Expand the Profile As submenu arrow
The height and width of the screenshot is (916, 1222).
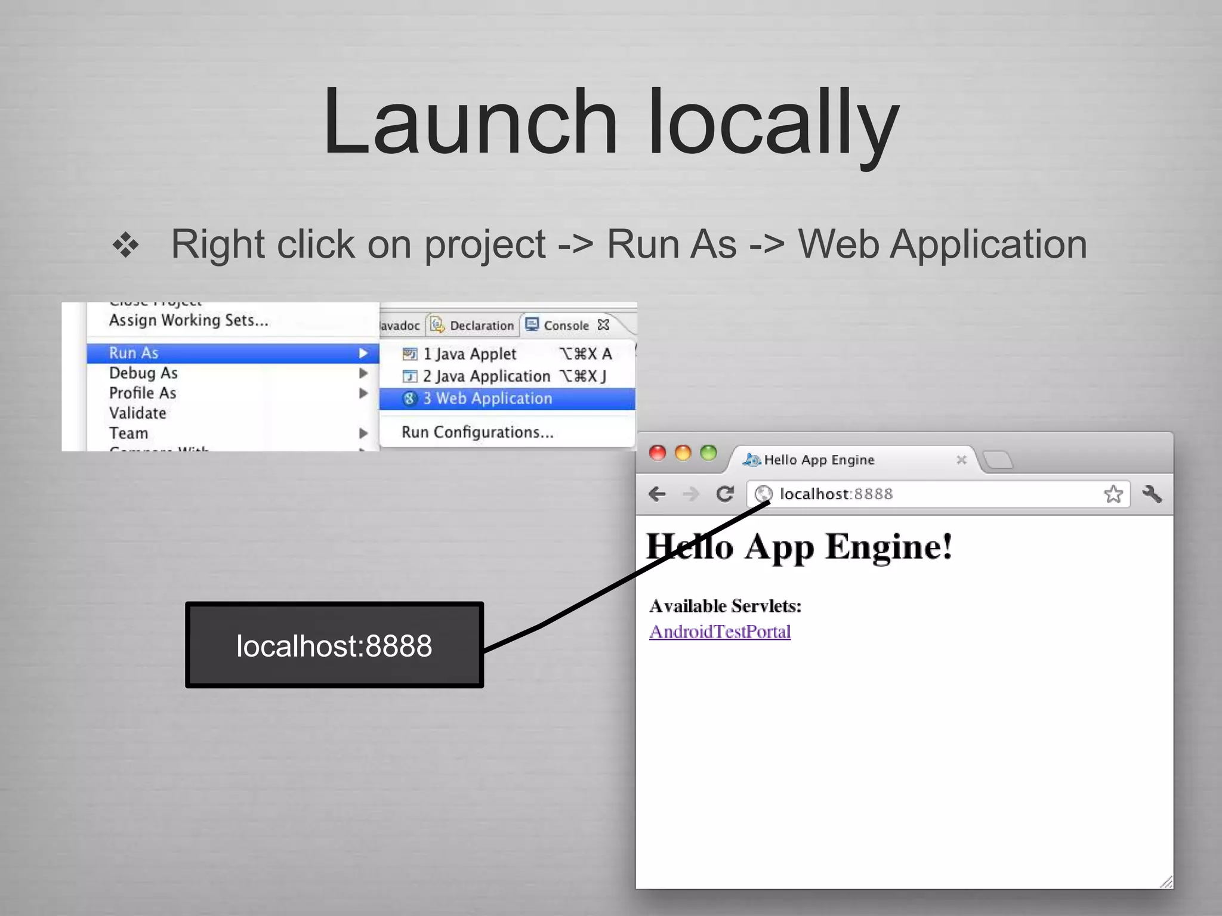[x=363, y=393]
